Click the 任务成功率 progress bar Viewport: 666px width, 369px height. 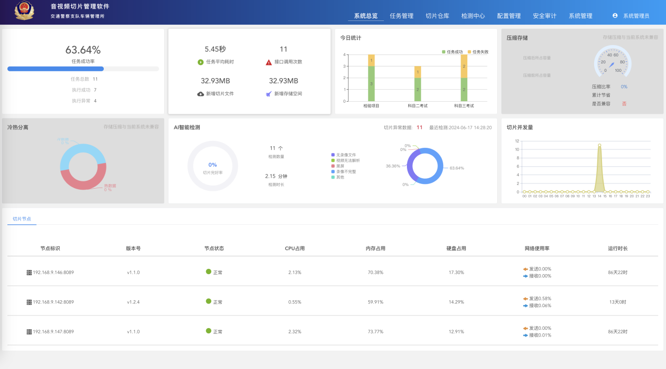(x=83, y=69)
